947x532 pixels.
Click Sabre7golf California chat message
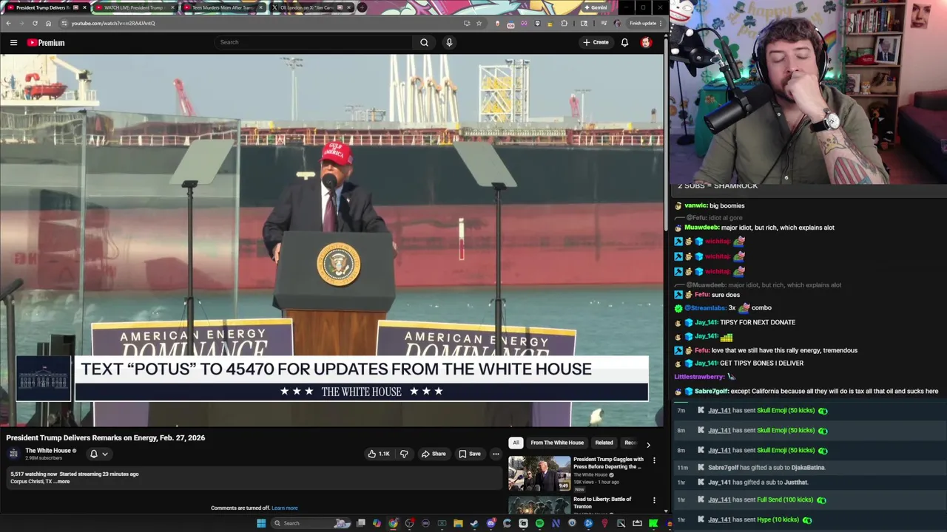[x=806, y=391]
